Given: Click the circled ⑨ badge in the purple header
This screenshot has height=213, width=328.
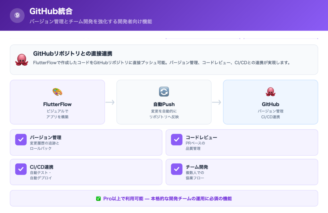Looking at the screenshot, I should pyautogui.click(x=17, y=15).
